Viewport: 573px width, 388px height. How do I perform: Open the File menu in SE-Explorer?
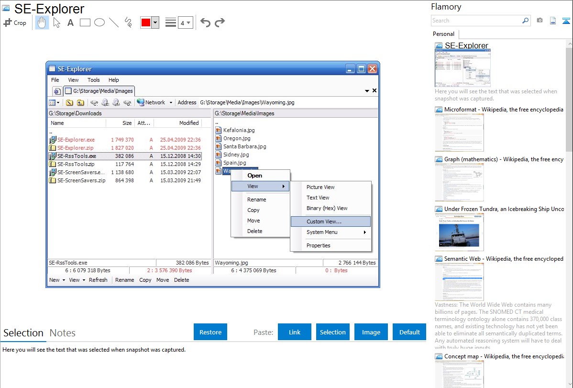click(55, 80)
